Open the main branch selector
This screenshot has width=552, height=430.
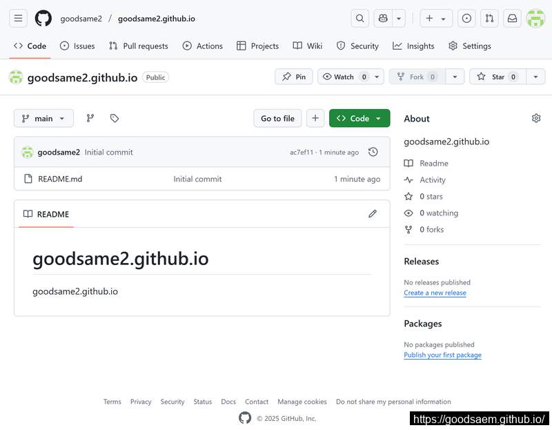[x=43, y=118]
